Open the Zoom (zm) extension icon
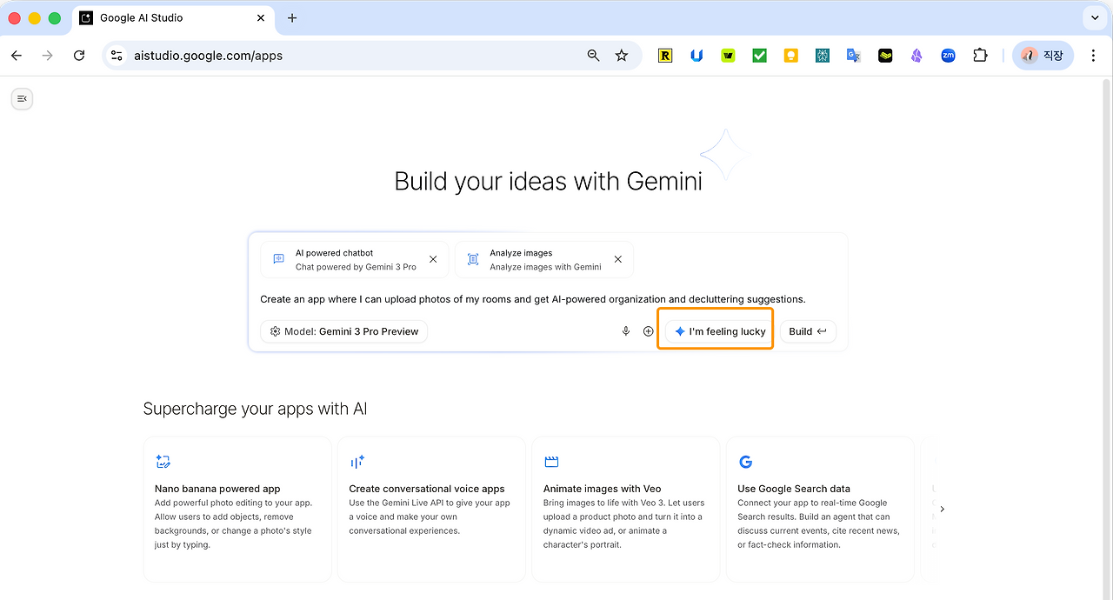The width and height of the screenshot is (1113, 600). click(948, 56)
